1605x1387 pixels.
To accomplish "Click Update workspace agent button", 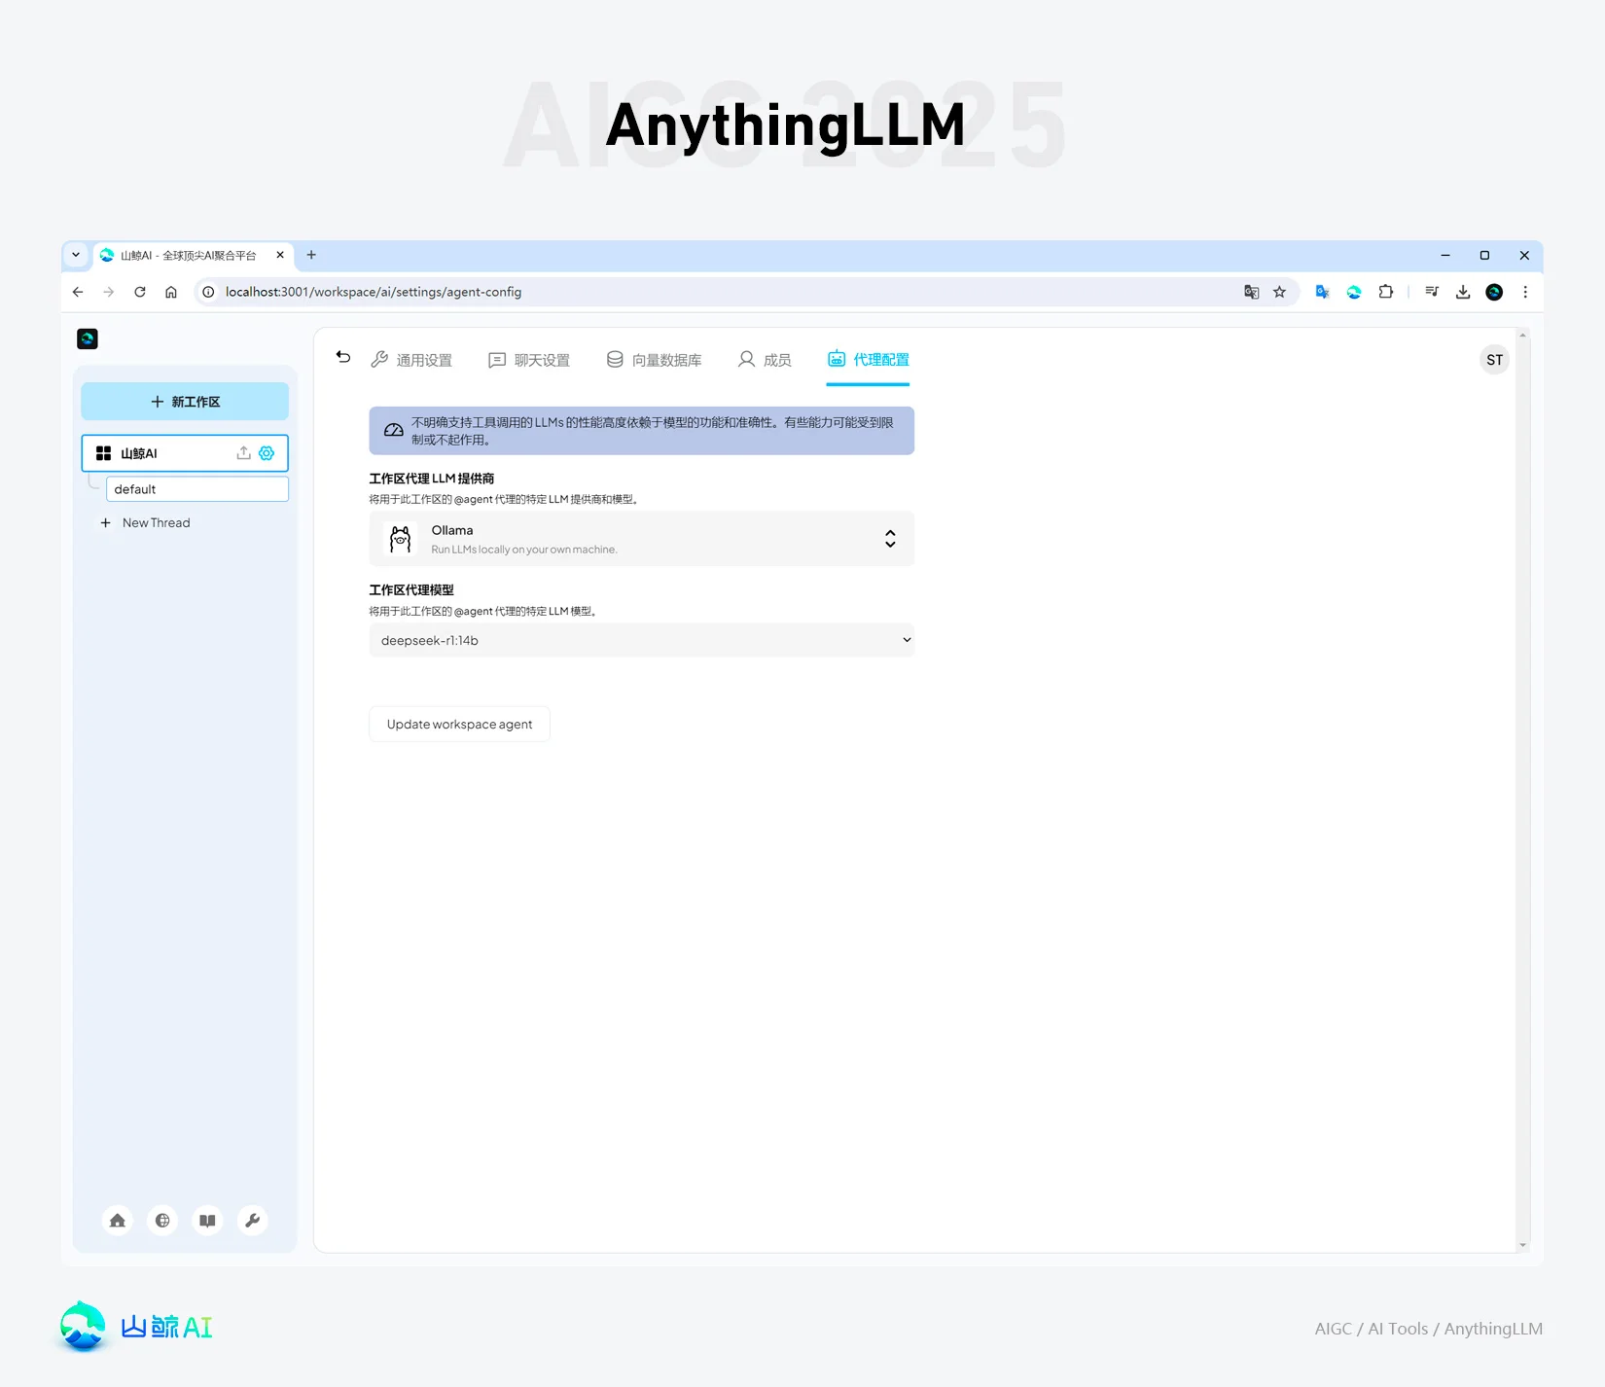I will [459, 725].
